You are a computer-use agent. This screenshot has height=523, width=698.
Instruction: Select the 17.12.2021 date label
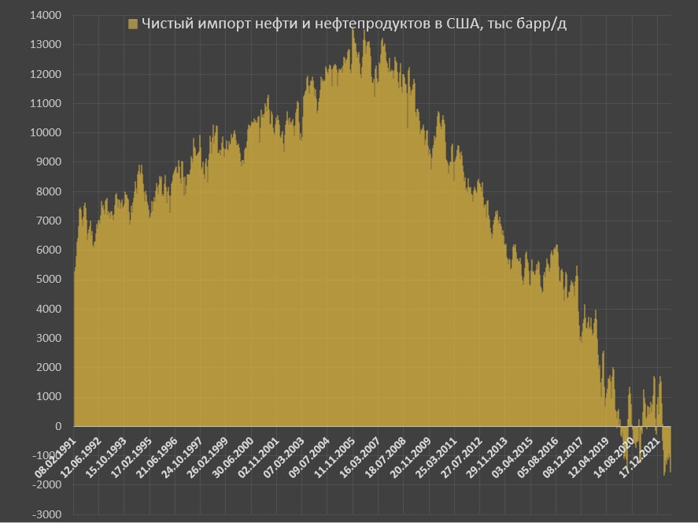(638, 458)
